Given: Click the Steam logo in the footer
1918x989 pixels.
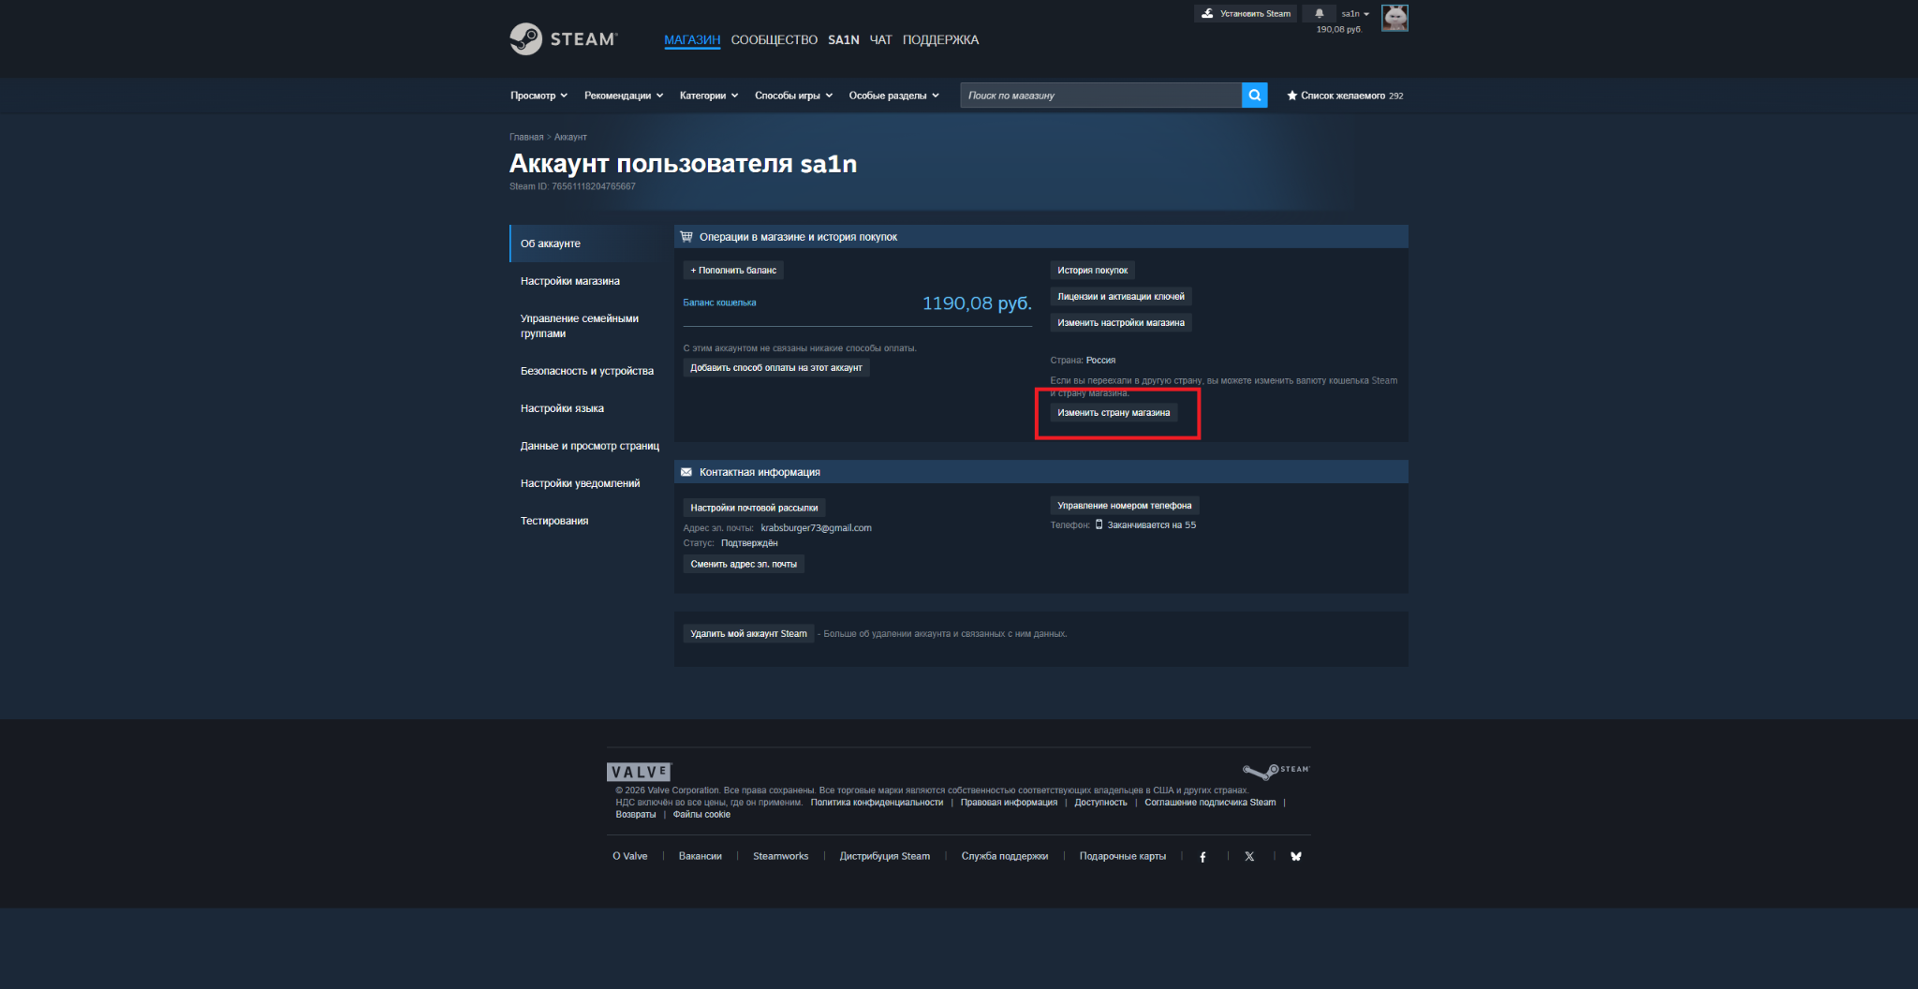Looking at the screenshot, I should pos(1276,771).
